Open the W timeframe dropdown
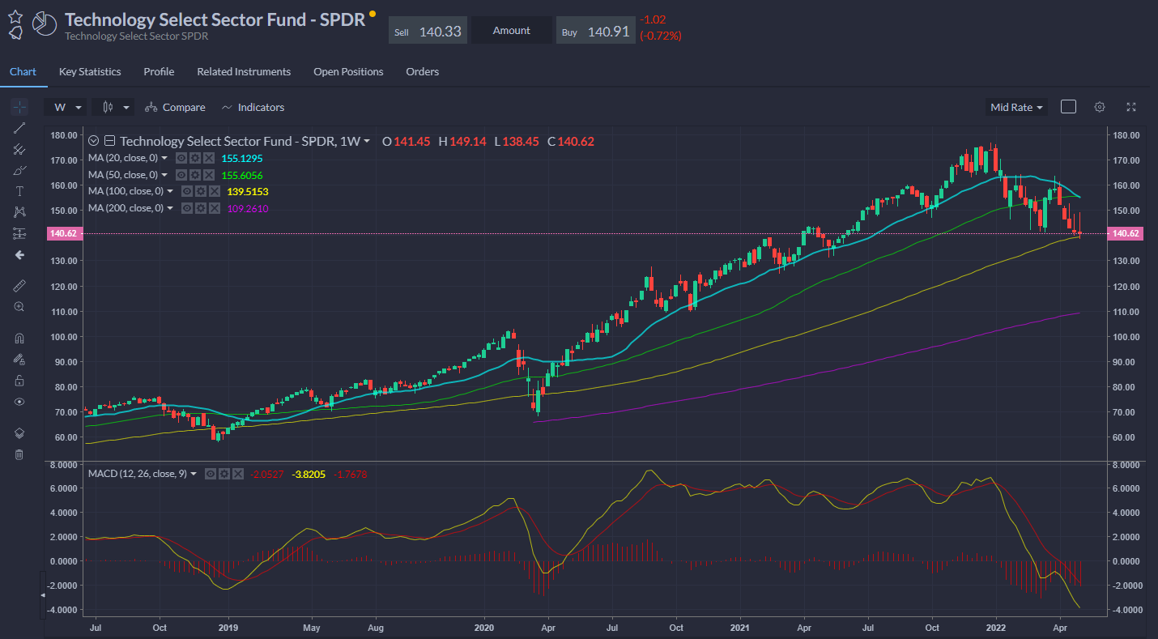The width and height of the screenshot is (1158, 639). point(68,107)
